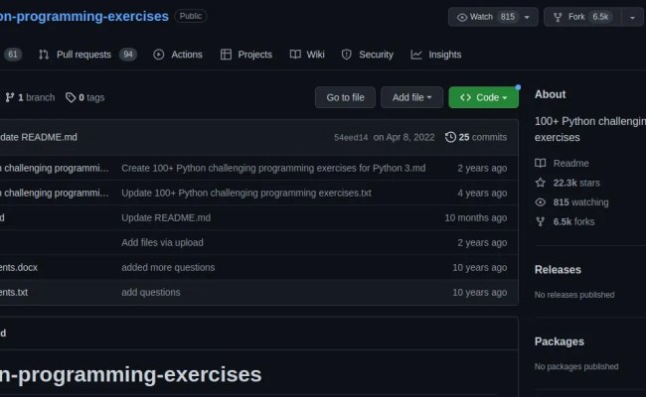Click the tag icon beside 0 tags
This screenshot has height=397, width=646.
[x=71, y=97]
